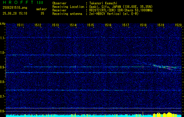This screenshot has width=184, height=117.
Task: Click observer name Takanori Kawachi
Action: (103, 3)
